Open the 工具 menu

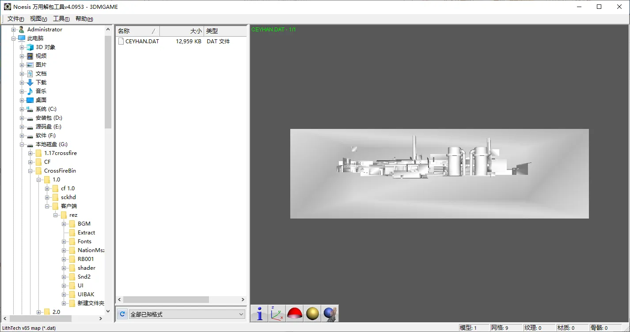click(61, 19)
